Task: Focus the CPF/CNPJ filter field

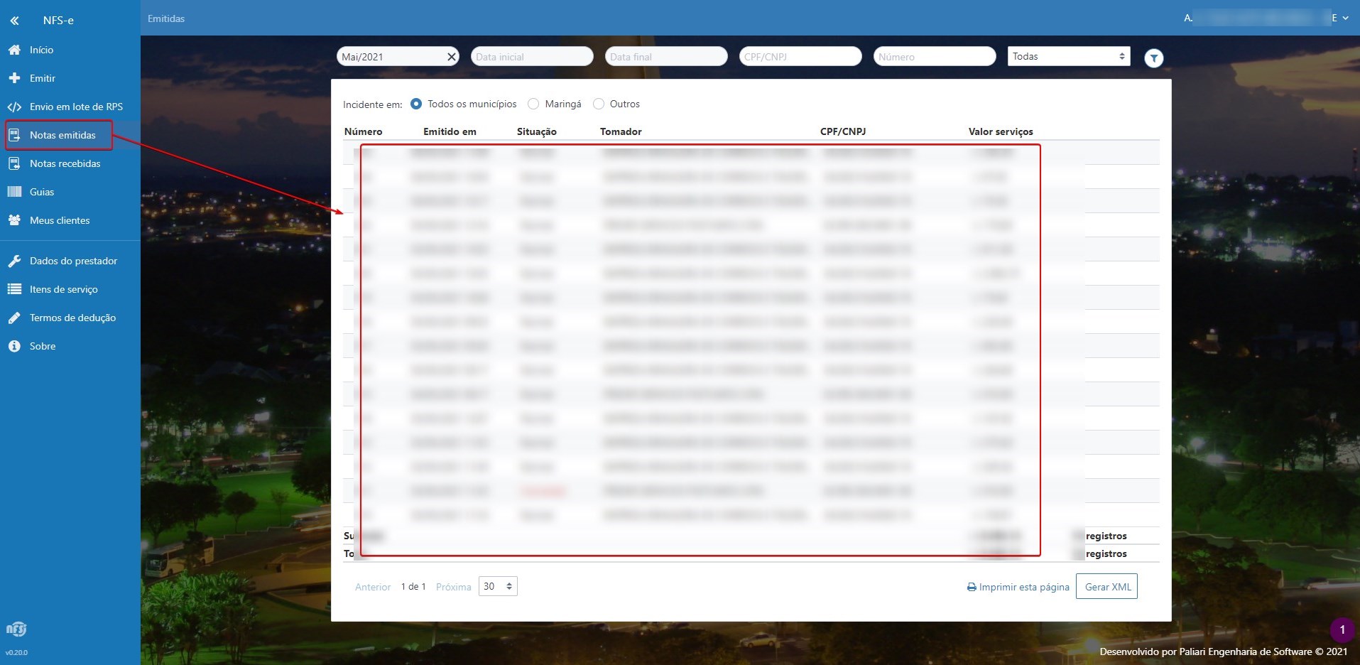Action: (800, 57)
